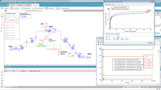Click the Default Result Set column header
Screen dimensions: 161x90
[33, 71]
